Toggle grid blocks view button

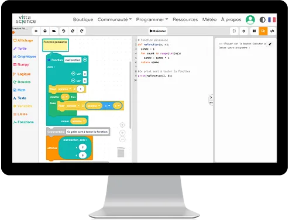click(x=254, y=31)
